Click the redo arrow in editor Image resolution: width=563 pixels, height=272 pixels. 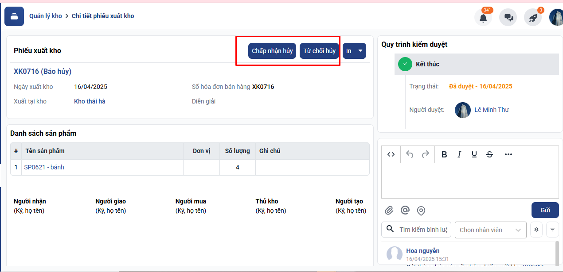click(x=425, y=154)
